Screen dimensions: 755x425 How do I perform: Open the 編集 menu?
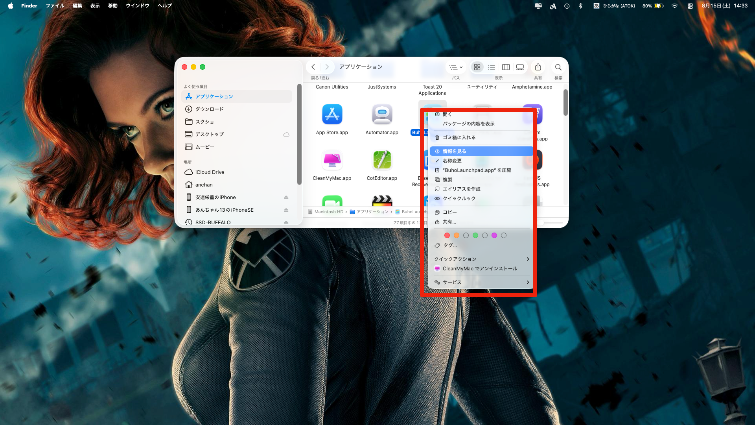pyautogui.click(x=77, y=6)
